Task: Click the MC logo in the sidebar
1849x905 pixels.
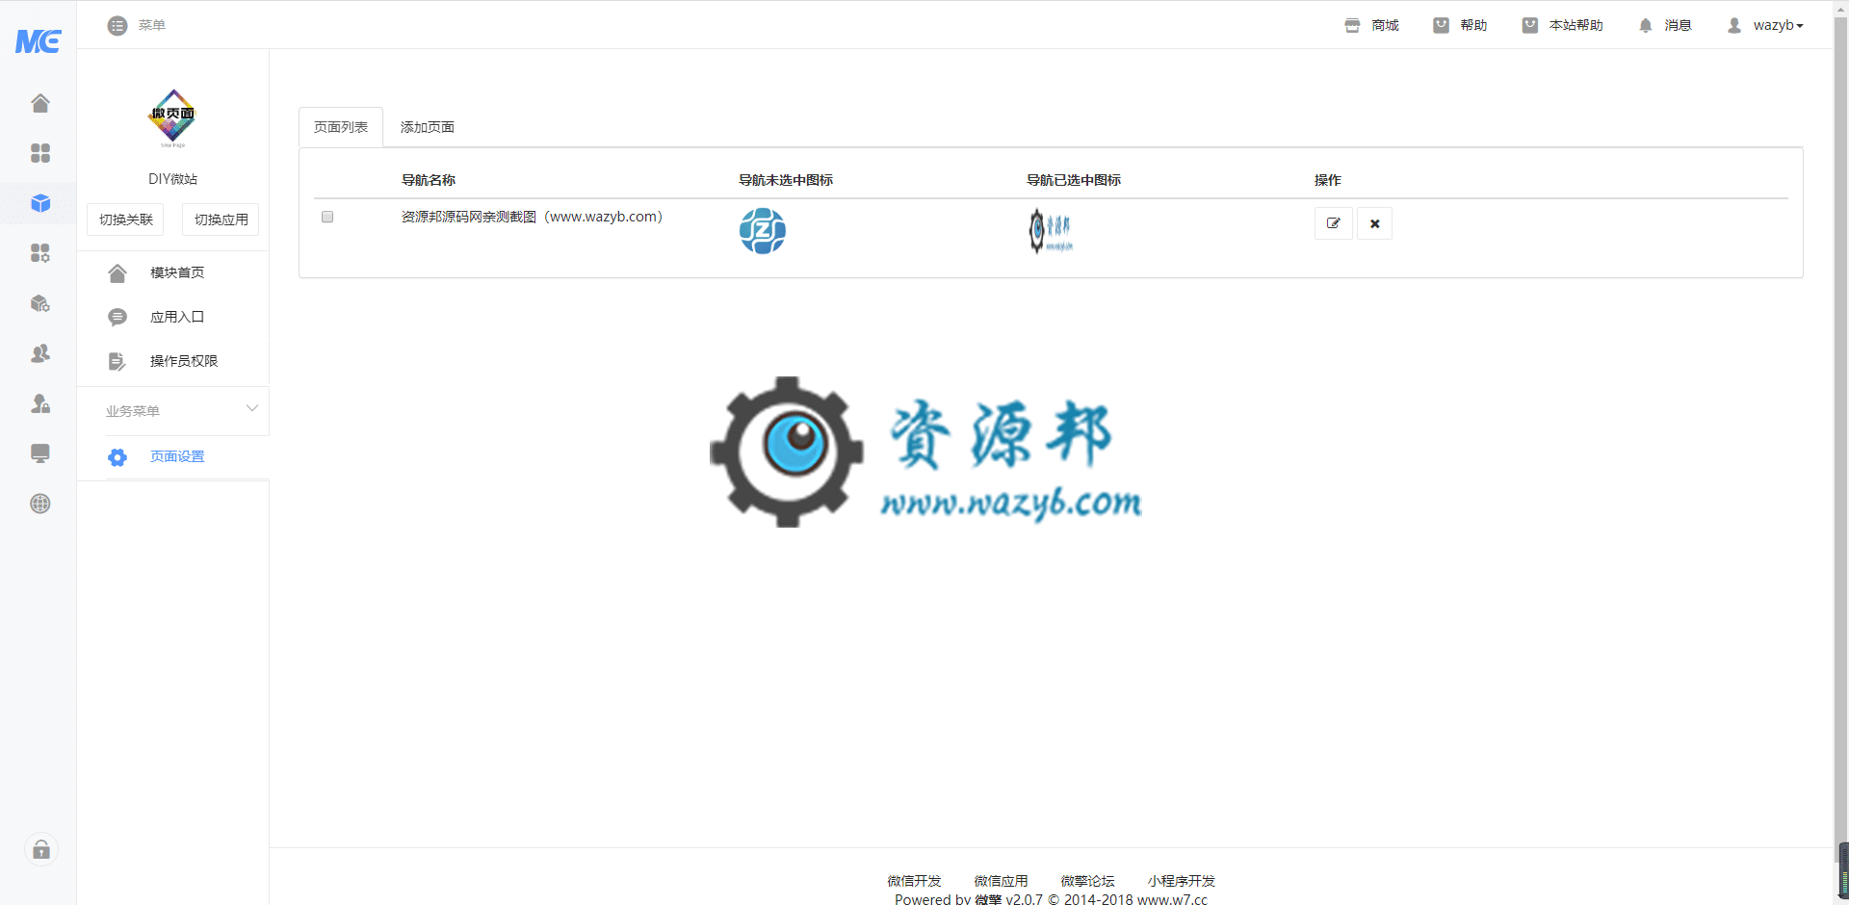Action: point(39,40)
